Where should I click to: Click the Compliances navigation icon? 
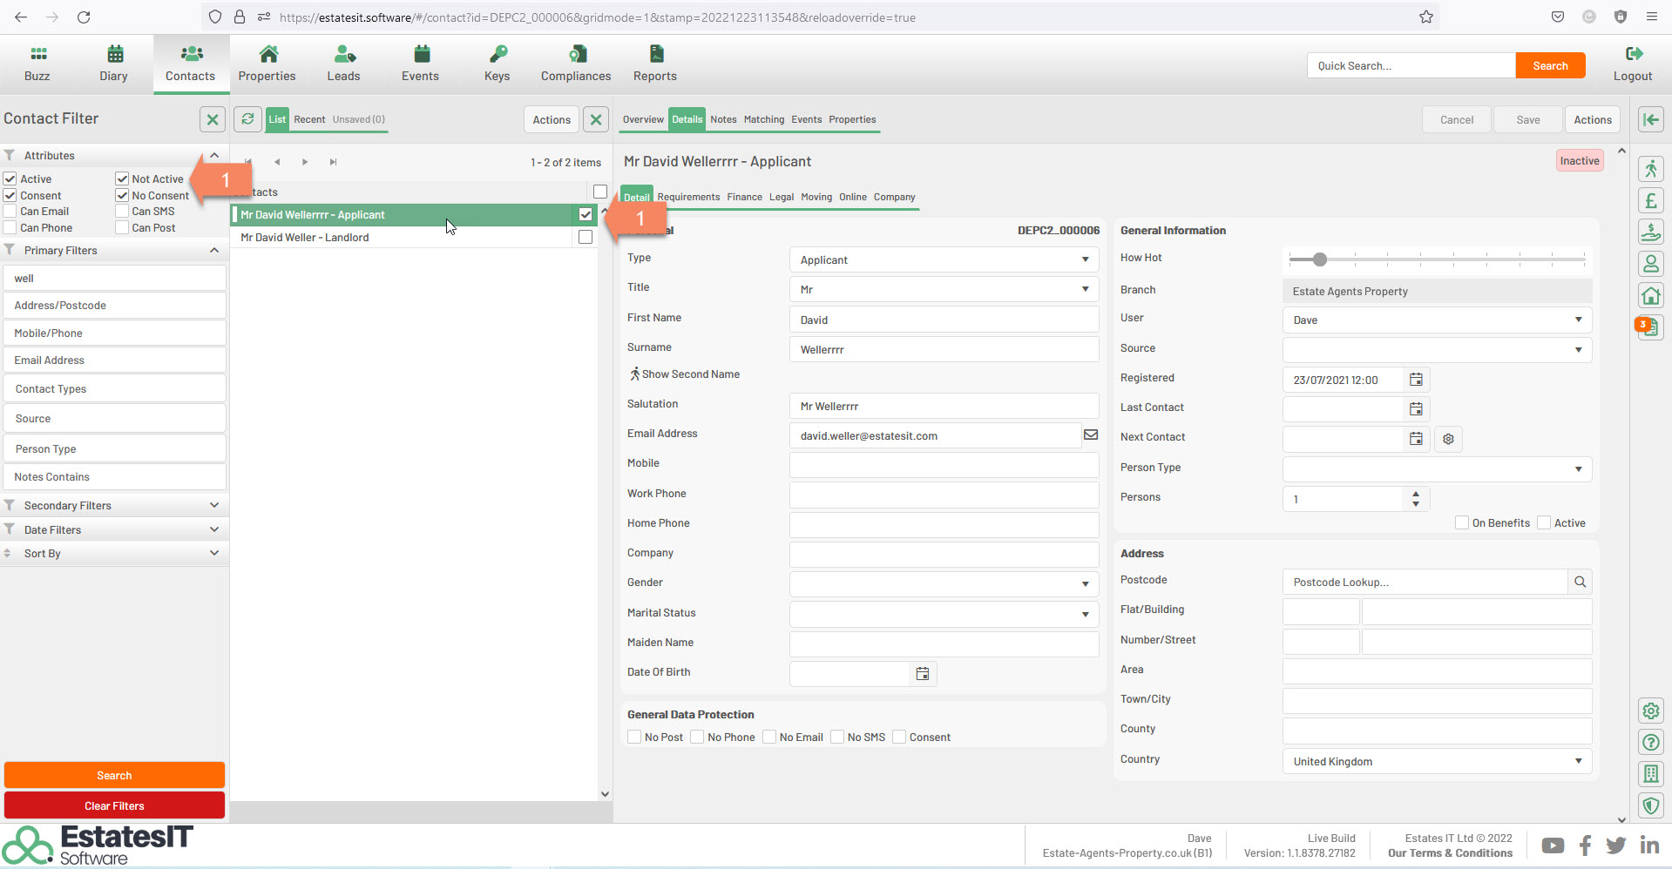(575, 55)
